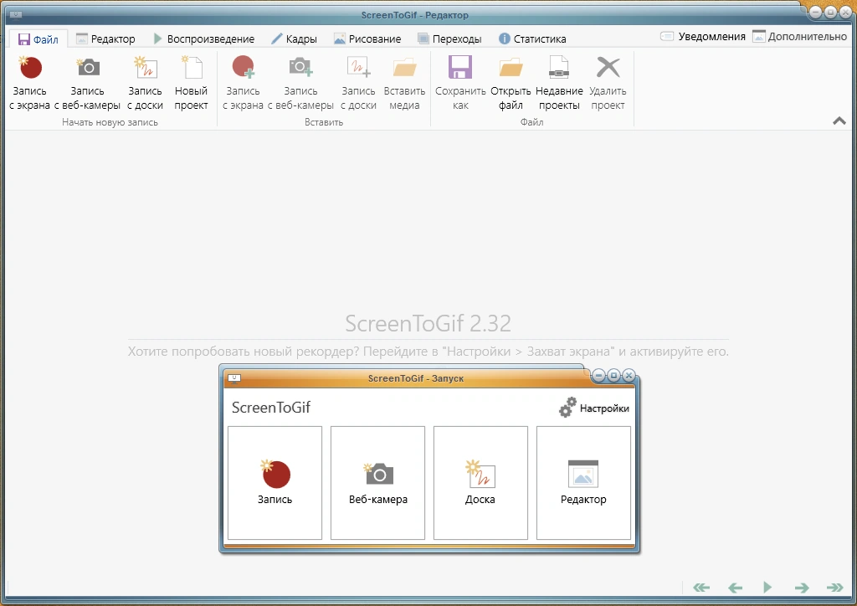
Task: Click system menu icon of editor window
Action: (x=16, y=15)
